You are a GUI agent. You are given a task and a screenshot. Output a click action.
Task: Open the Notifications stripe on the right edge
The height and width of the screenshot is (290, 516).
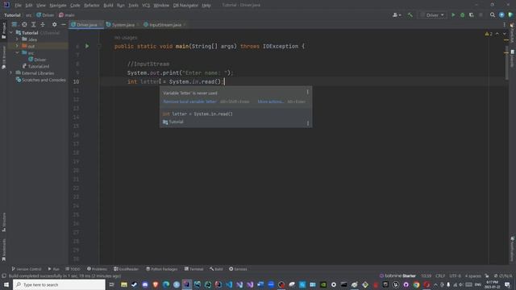click(513, 249)
